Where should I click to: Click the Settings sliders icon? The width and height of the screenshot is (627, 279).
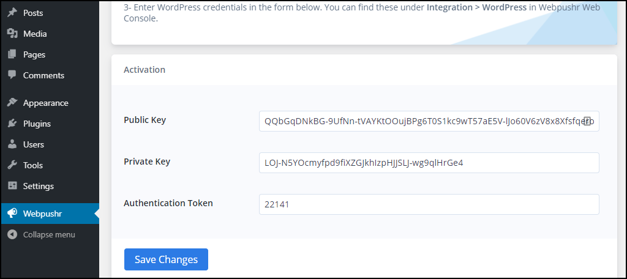[x=12, y=186]
